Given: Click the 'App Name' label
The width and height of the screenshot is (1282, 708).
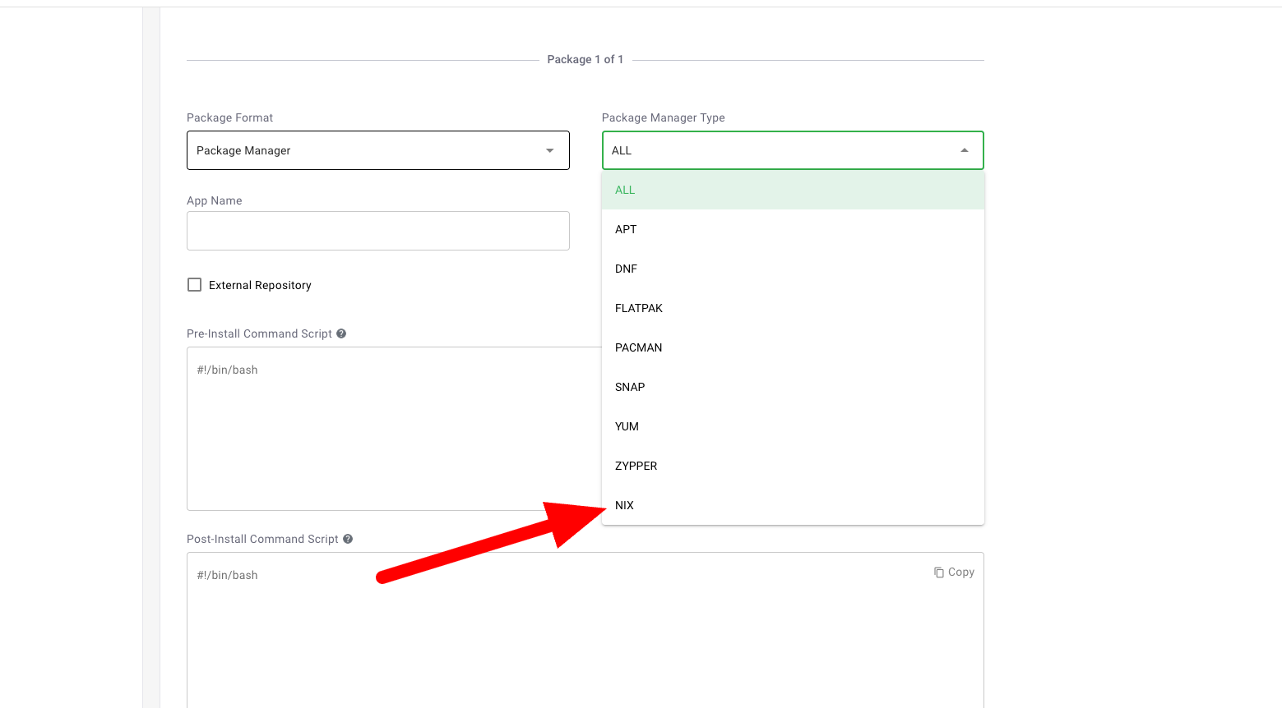Looking at the screenshot, I should coord(215,200).
